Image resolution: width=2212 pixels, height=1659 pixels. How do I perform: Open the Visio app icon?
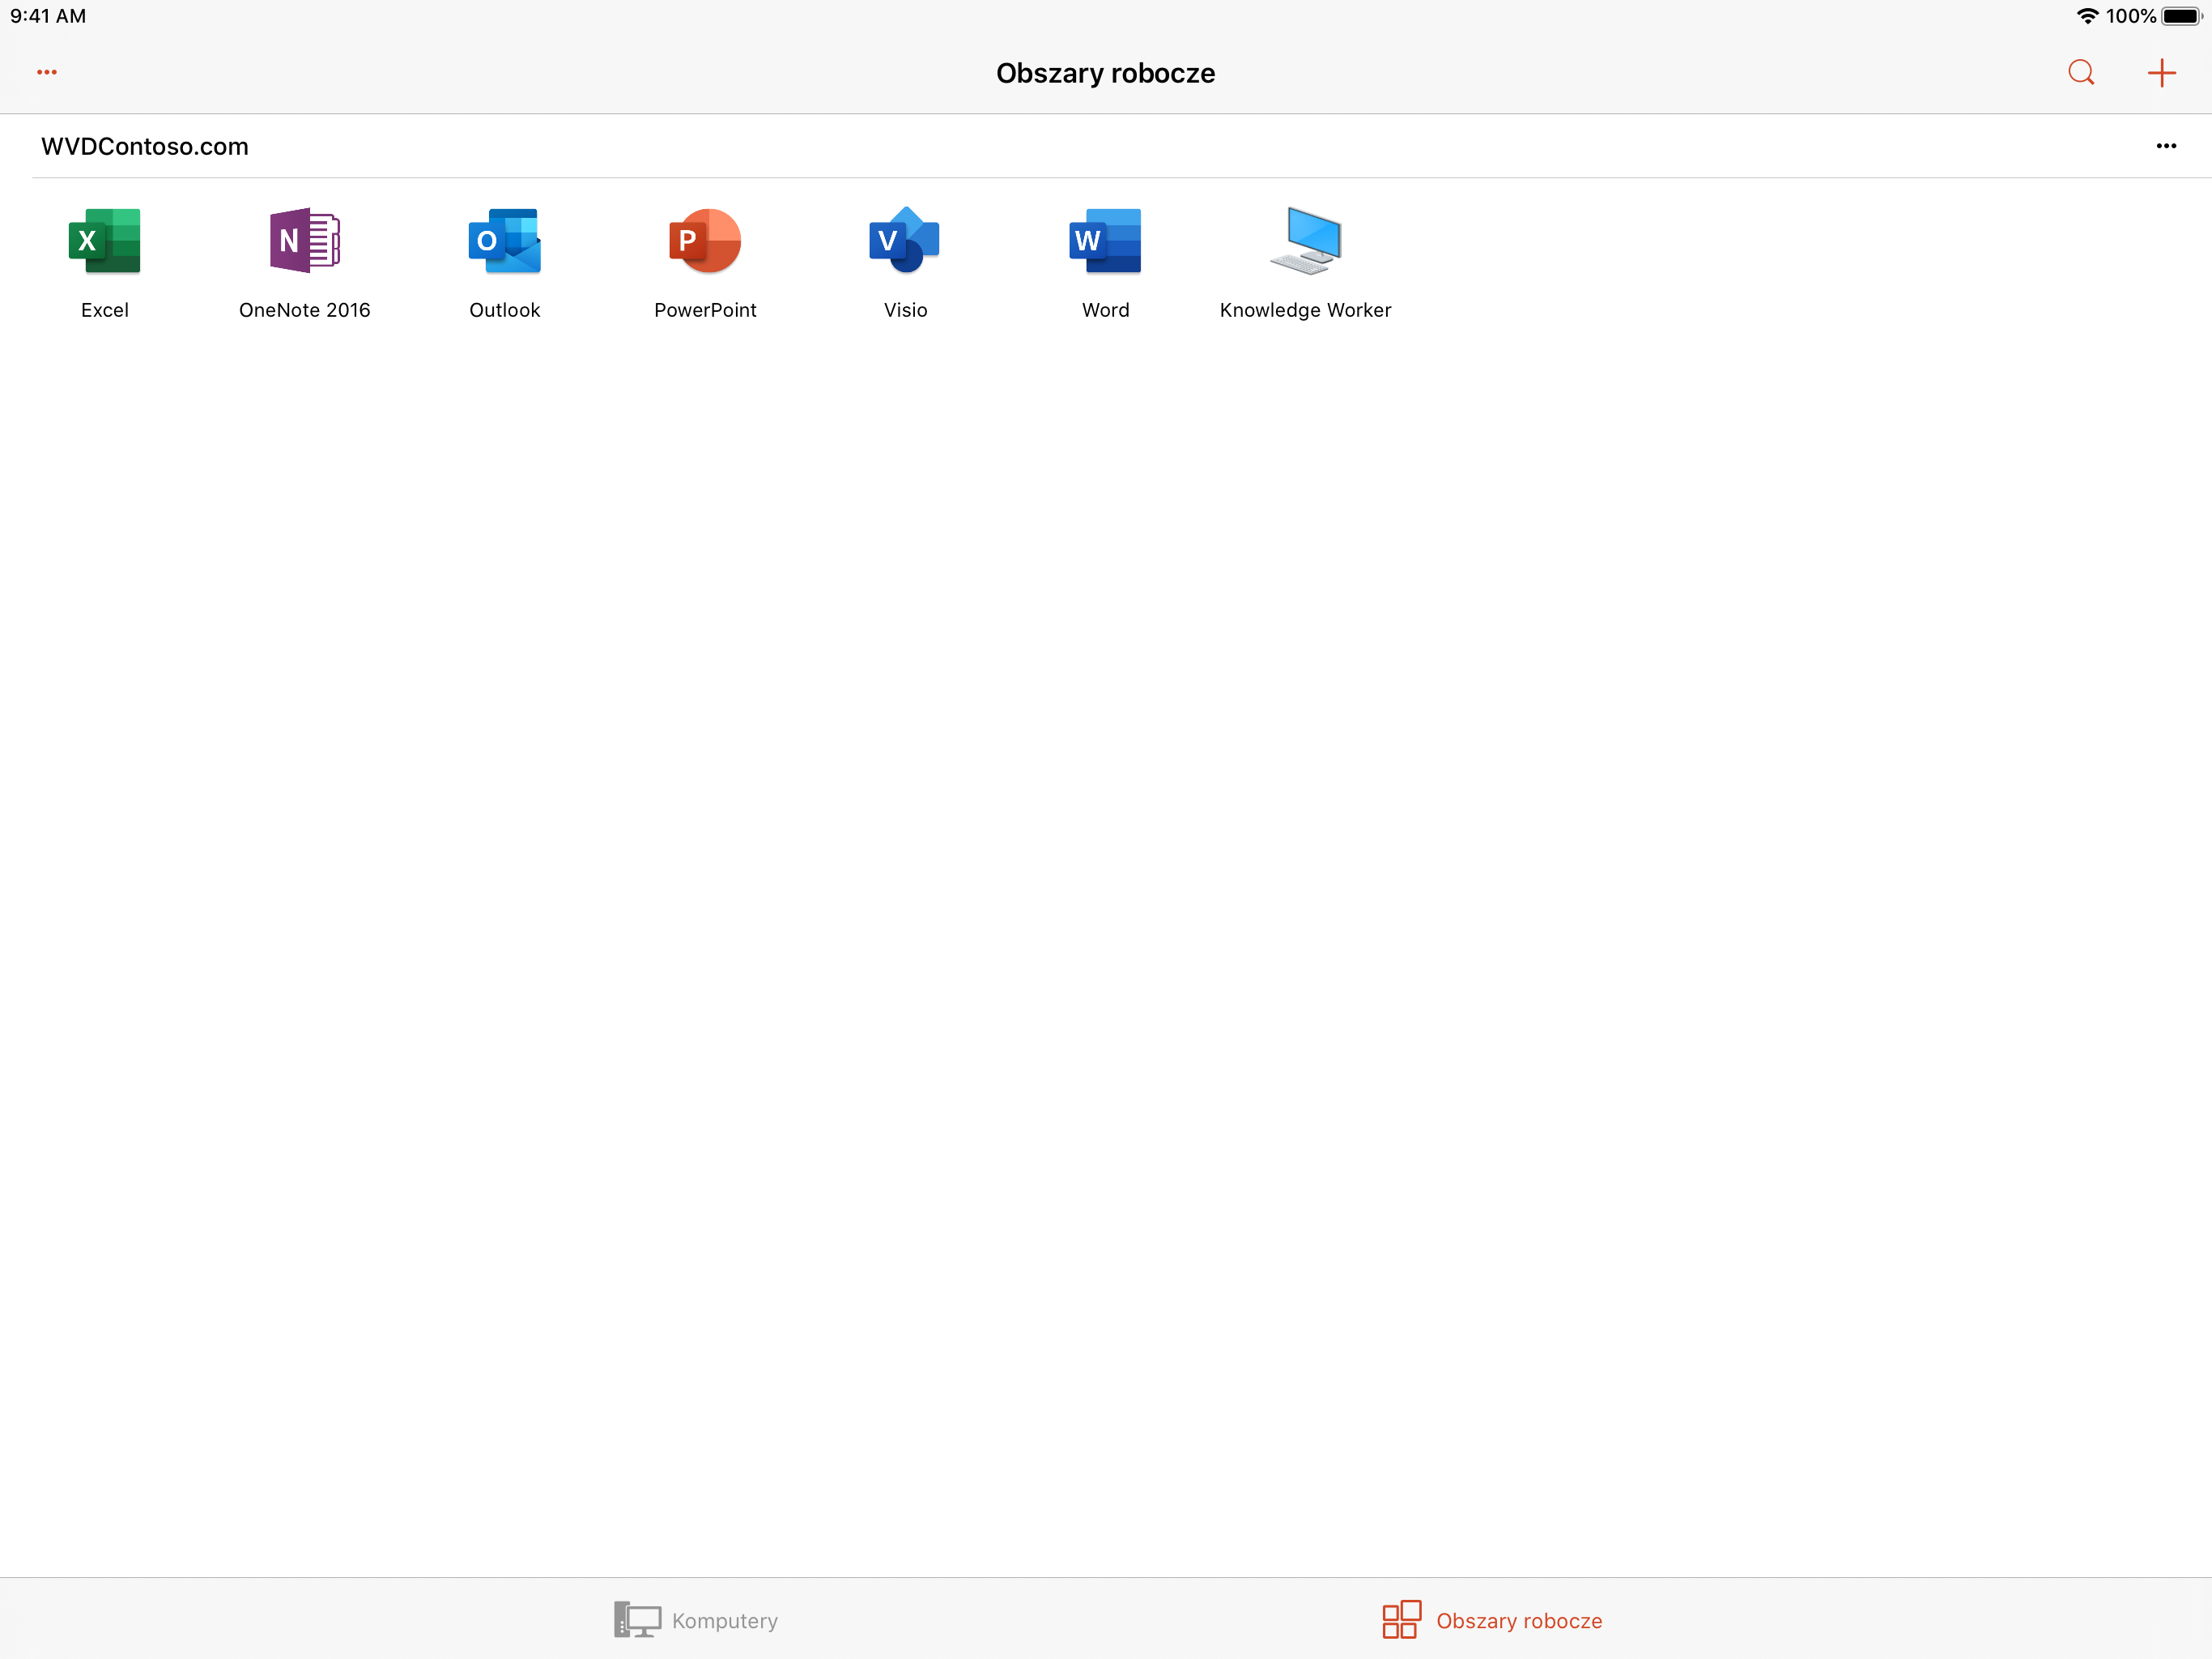pos(905,241)
